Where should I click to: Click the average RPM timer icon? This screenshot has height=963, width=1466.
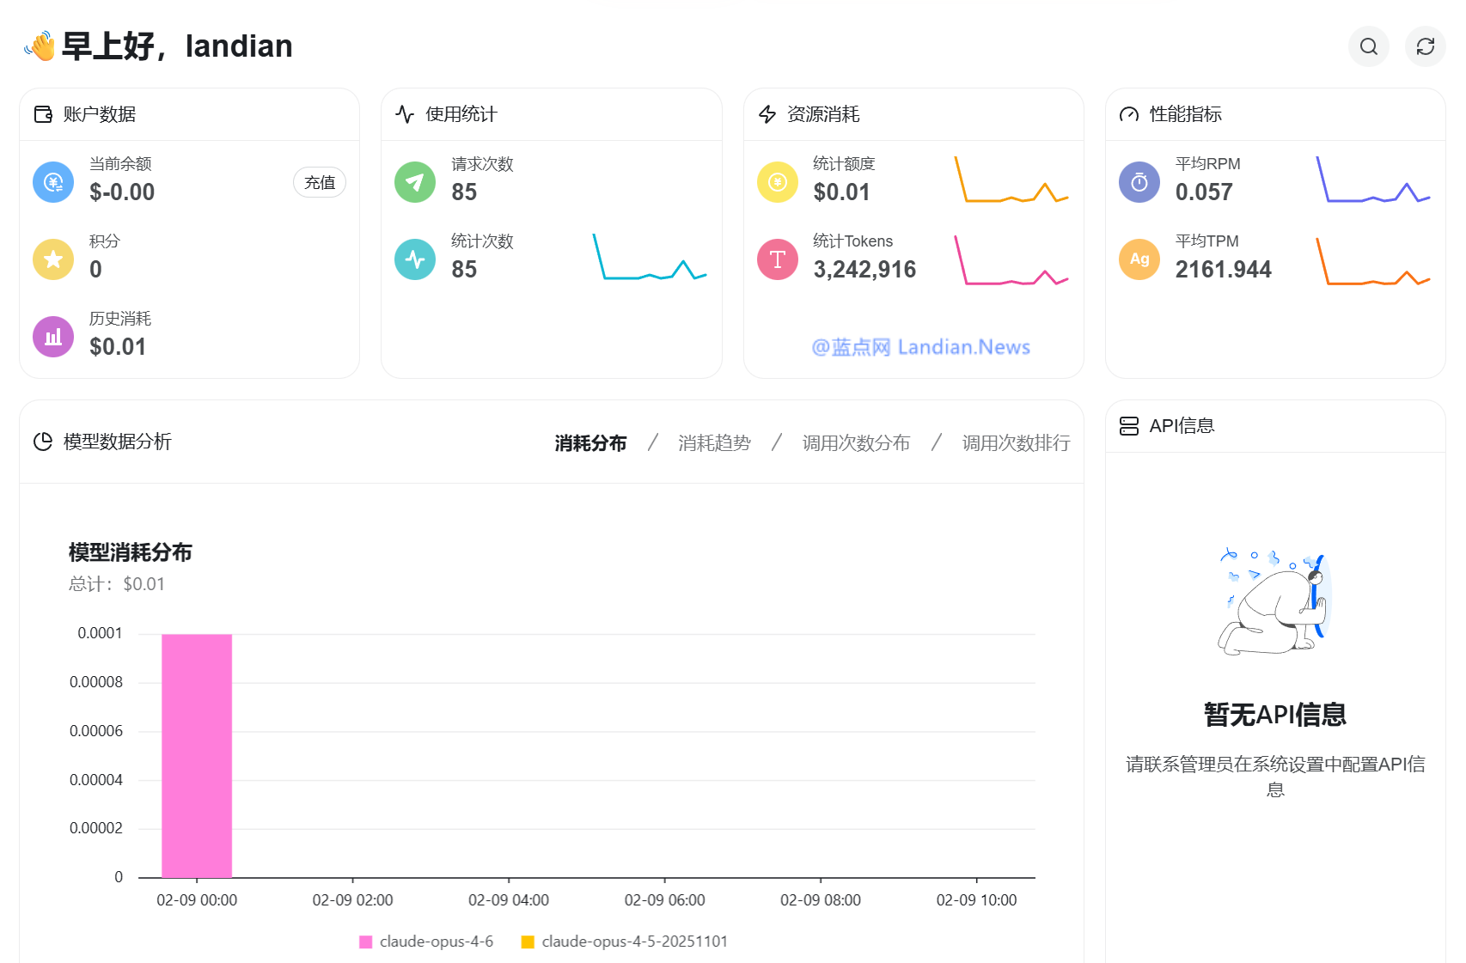point(1139,182)
